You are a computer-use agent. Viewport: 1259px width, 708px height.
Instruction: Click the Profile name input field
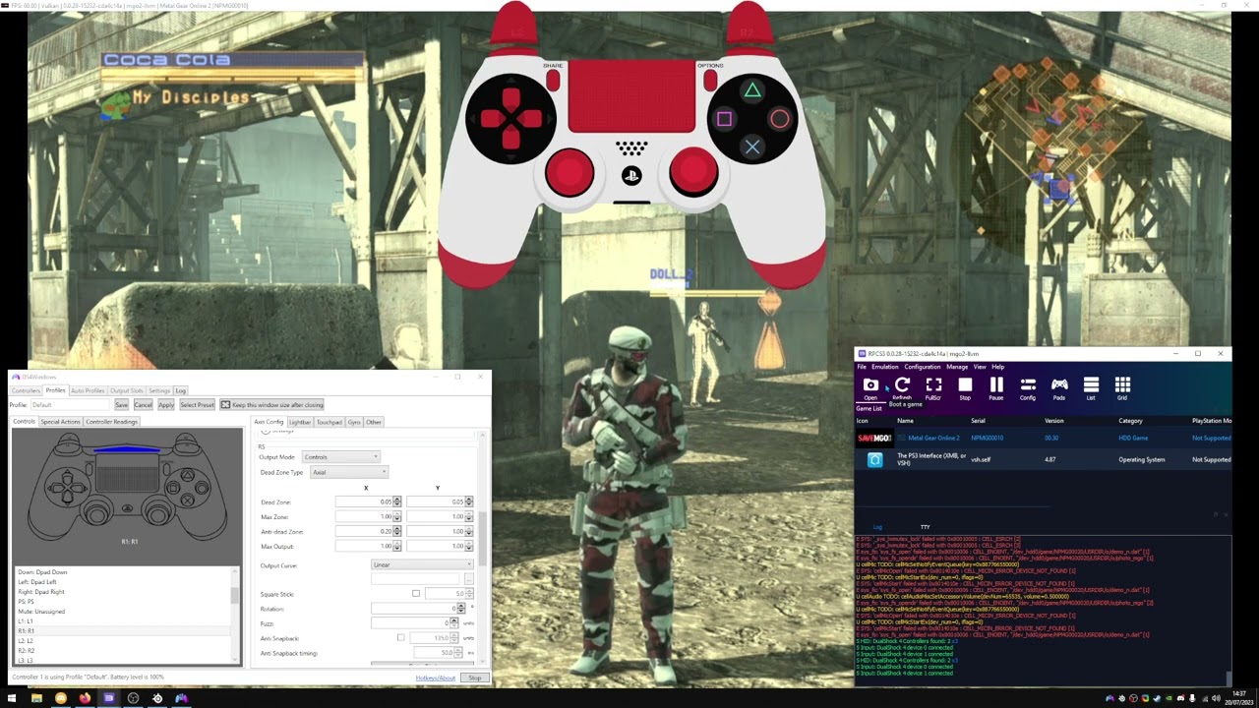pos(70,405)
